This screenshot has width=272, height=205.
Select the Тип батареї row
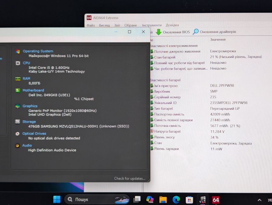point(206,108)
